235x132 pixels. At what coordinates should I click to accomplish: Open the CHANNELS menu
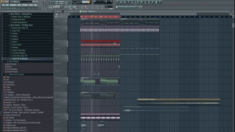(x=13, y=5)
